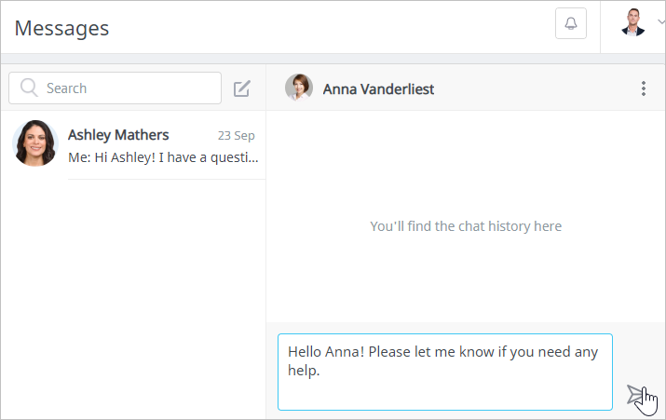Click the Messages page title
Viewport: 666px width, 420px height.
click(x=62, y=29)
